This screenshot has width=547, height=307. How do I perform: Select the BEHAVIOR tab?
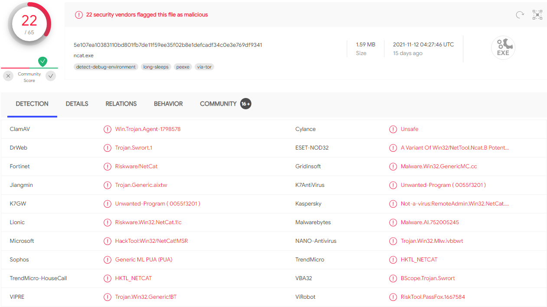click(x=168, y=104)
